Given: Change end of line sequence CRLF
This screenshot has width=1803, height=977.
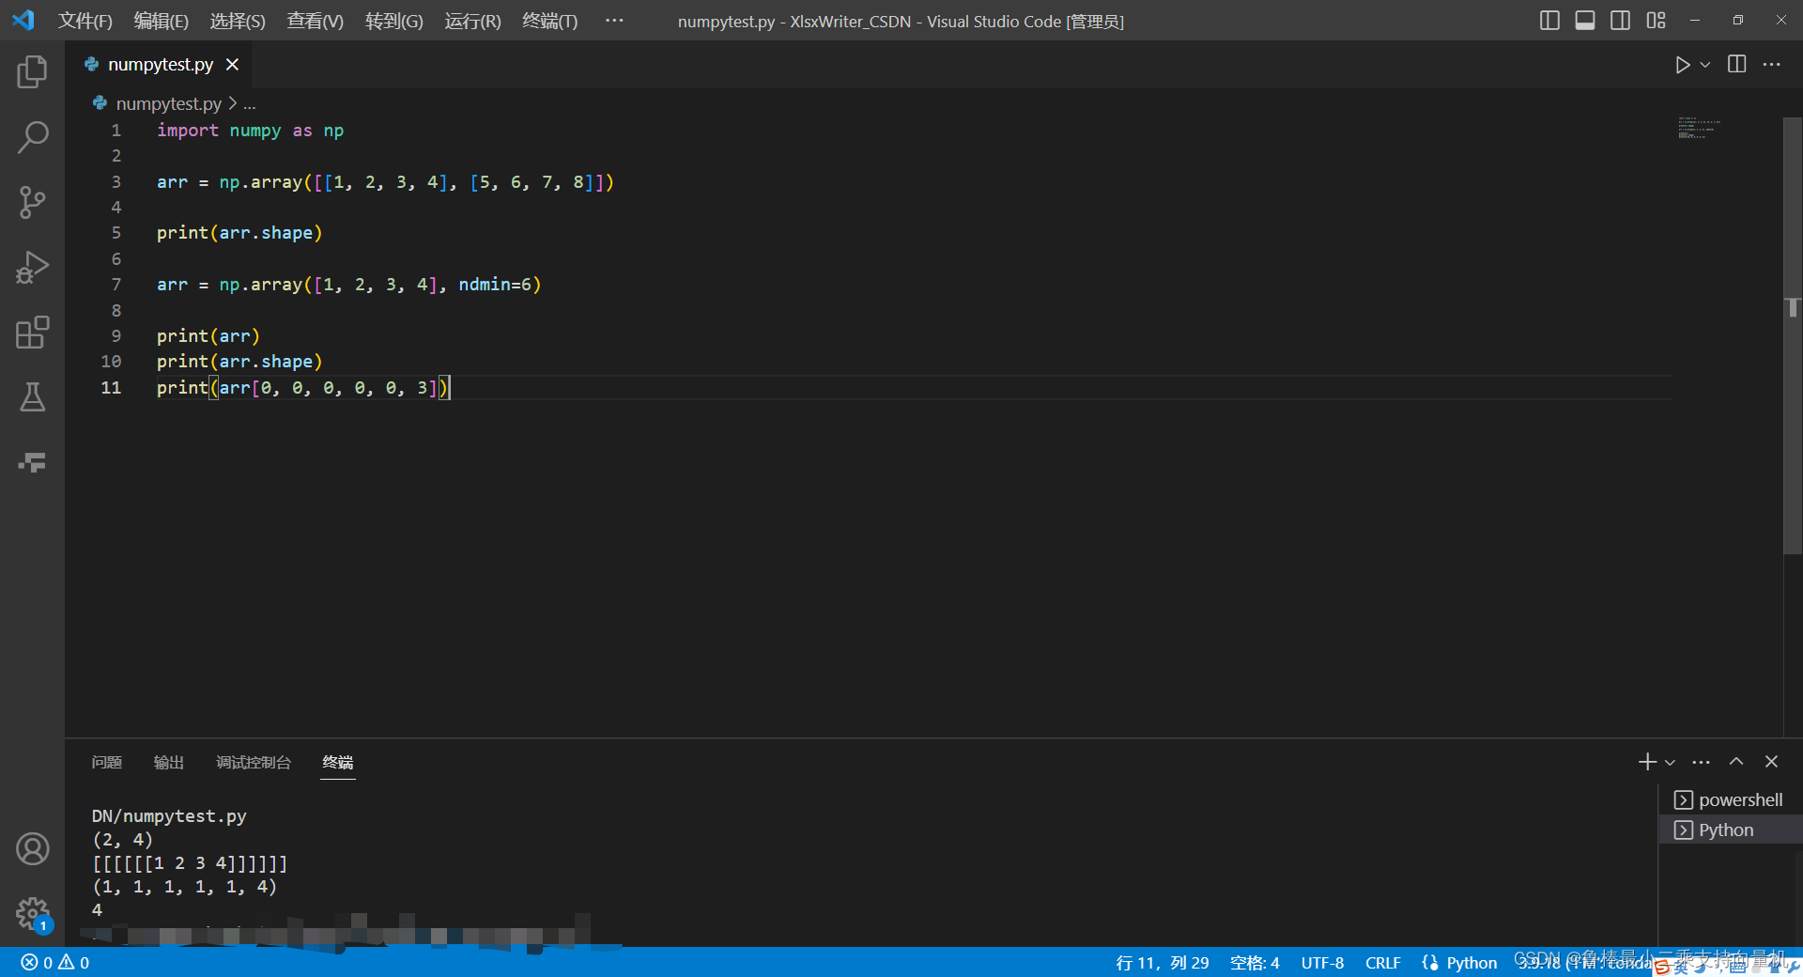Looking at the screenshot, I should click(1382, 962).
